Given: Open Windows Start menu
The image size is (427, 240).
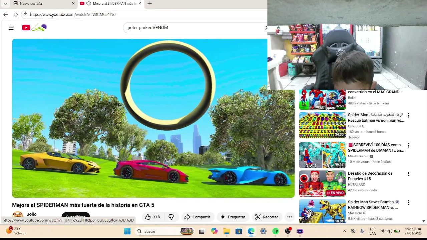Looking at the screenshot, I should (127, 231).
